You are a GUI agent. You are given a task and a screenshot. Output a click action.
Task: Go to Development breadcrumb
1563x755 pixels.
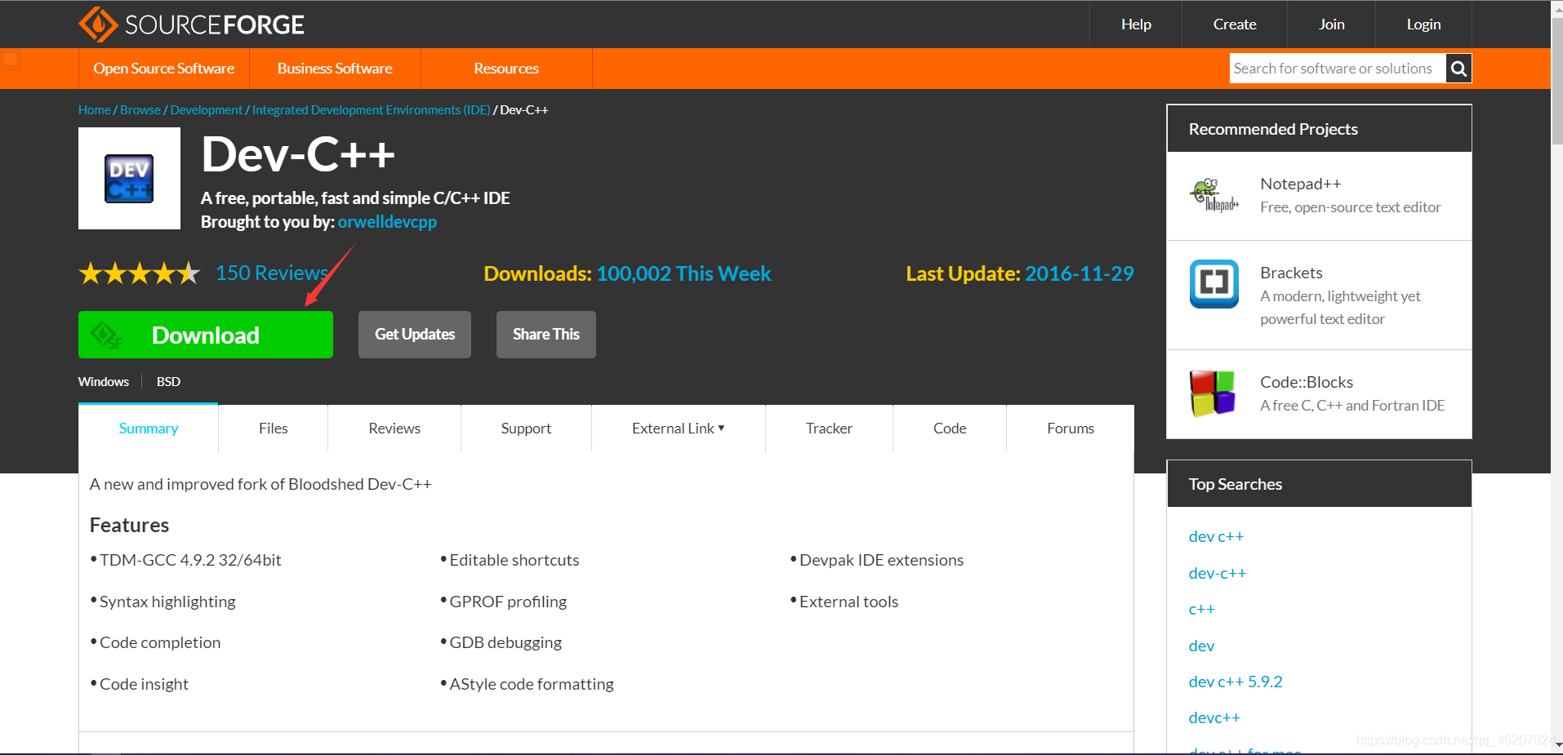207,110
